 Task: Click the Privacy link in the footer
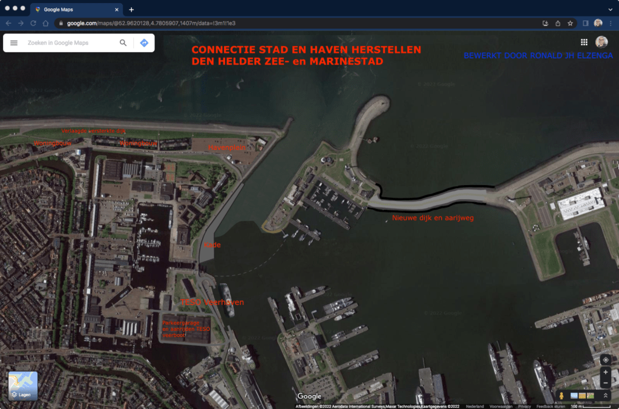[x=524, y=407]
